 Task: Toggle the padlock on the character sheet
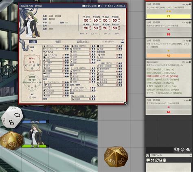(x=123, y=42)
